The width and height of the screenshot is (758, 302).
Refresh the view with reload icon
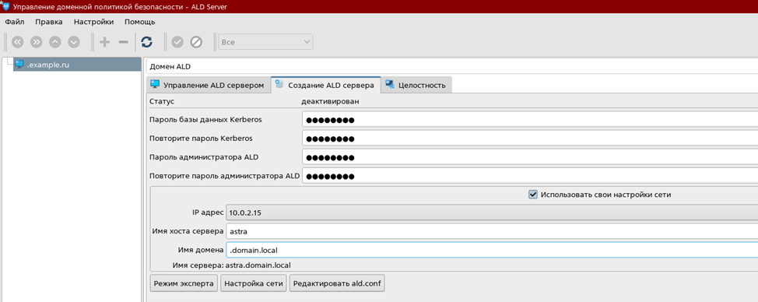click(x=146, y=42)
